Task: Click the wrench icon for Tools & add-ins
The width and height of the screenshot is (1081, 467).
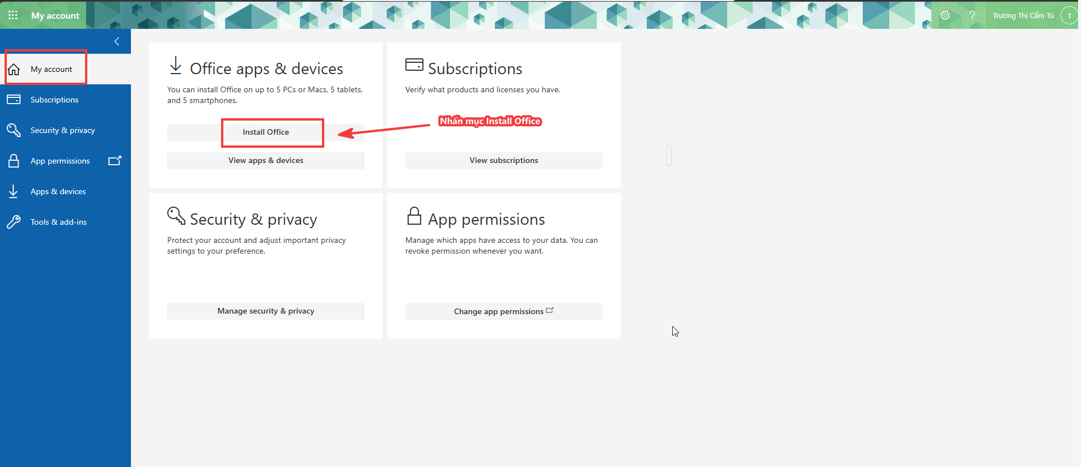Action: tap(14, 222)
